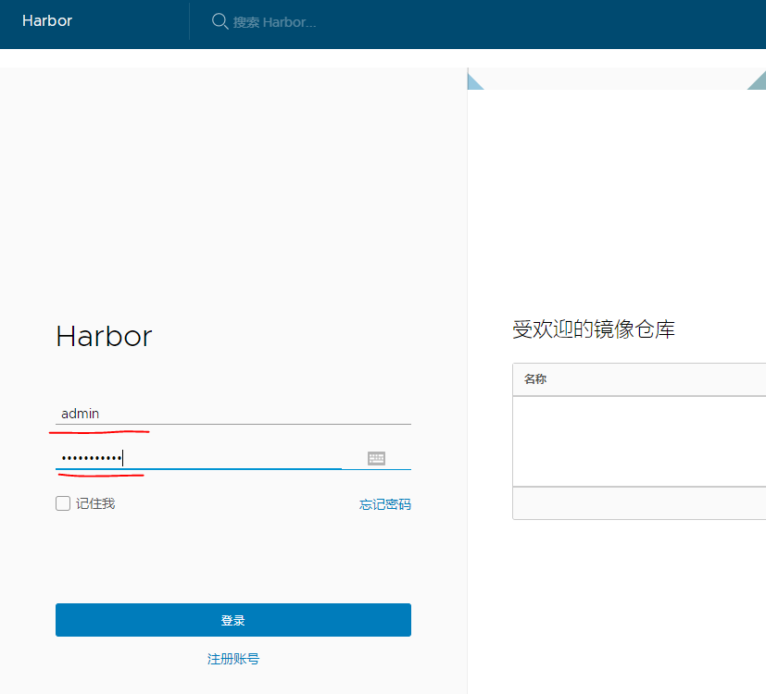The width and height of the screenshot is (766, 694).
Task: Click the username field containing admin
Action: tap(233, 414)
